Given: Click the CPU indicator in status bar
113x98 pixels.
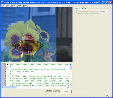Looking at the screenshot, I should click(x=107, y=96).
